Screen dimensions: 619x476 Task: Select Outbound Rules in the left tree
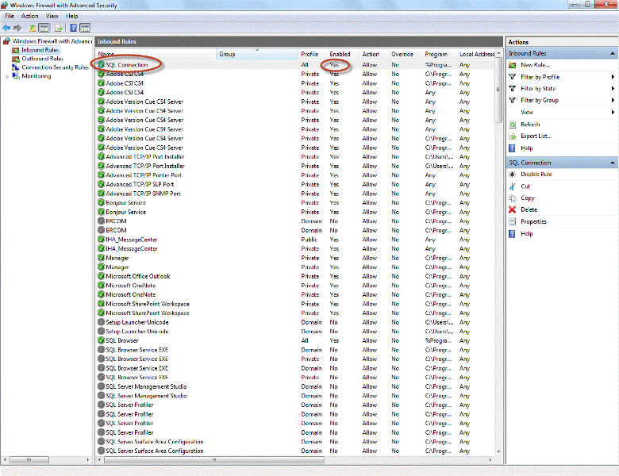pyautogui.click(x=42, y=59)
